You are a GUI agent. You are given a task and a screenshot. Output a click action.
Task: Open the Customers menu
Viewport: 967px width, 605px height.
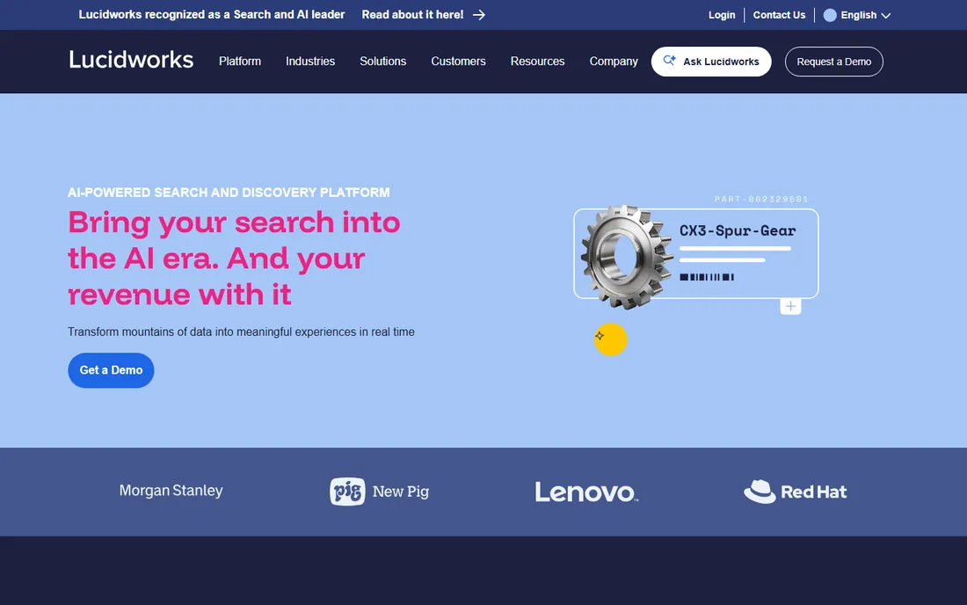[458, 61]
